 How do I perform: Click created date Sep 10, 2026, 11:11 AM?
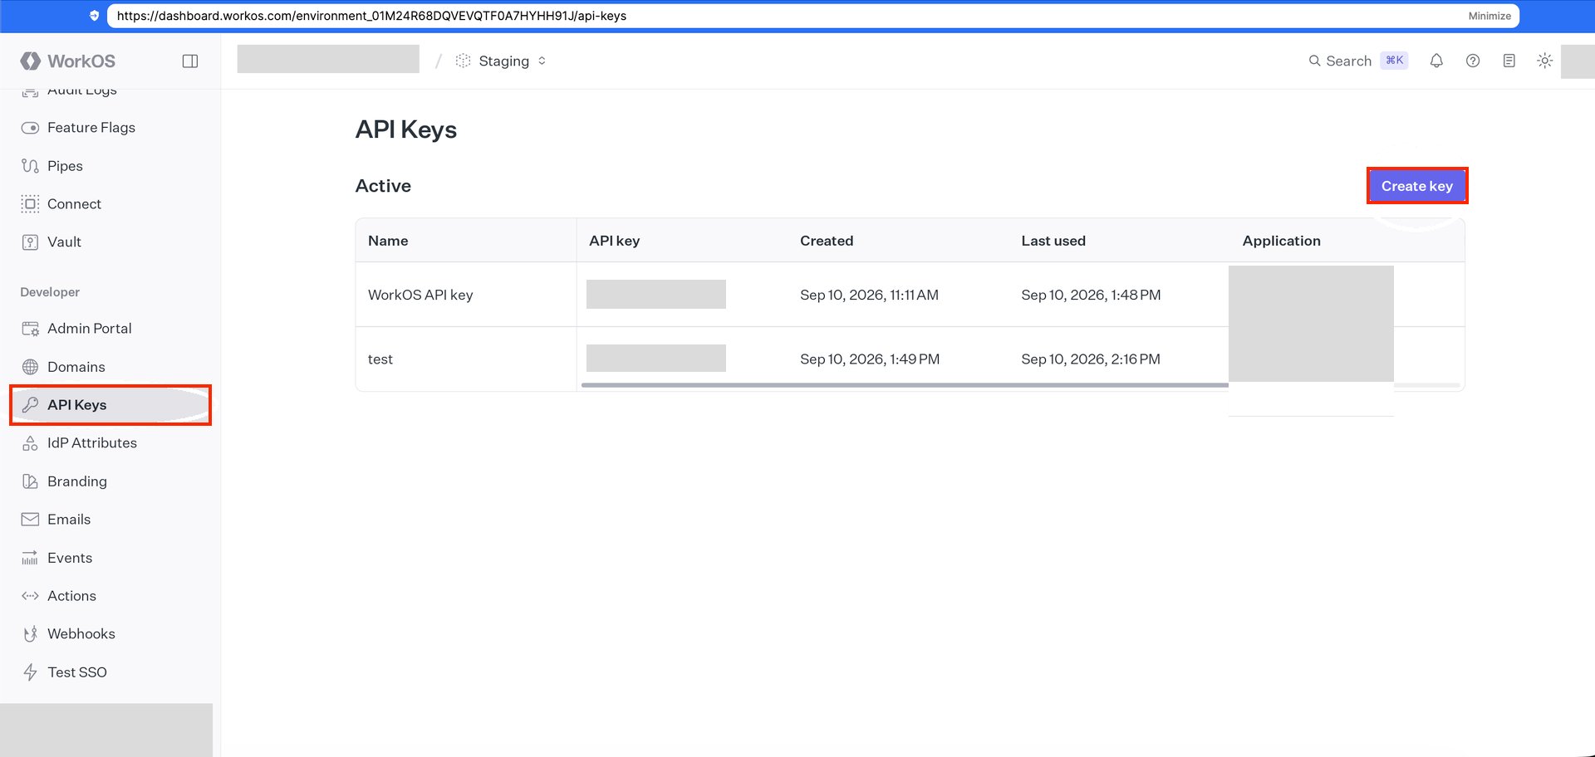pyautogui.click(x=869, y=295)
